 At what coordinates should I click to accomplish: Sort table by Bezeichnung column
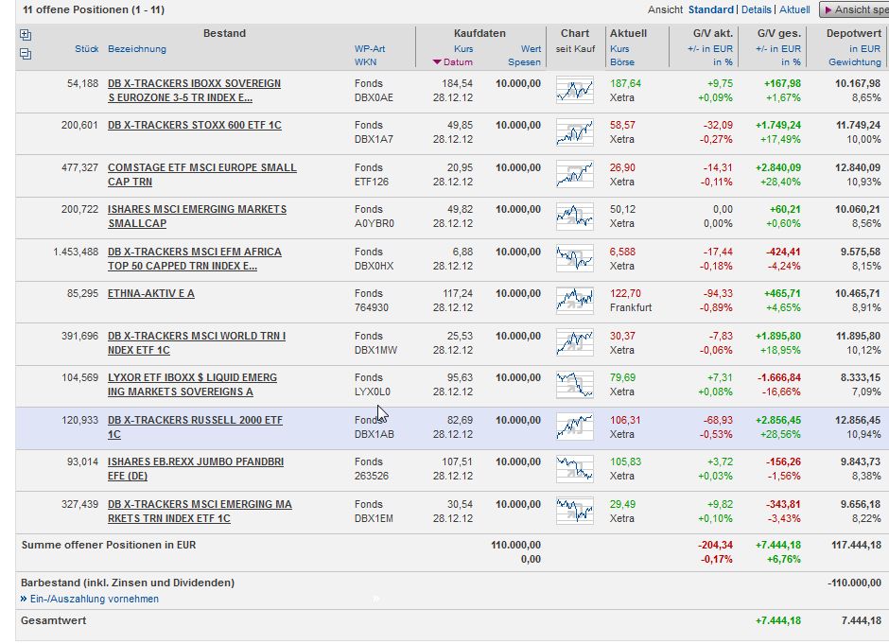click(x=136, y=48)
